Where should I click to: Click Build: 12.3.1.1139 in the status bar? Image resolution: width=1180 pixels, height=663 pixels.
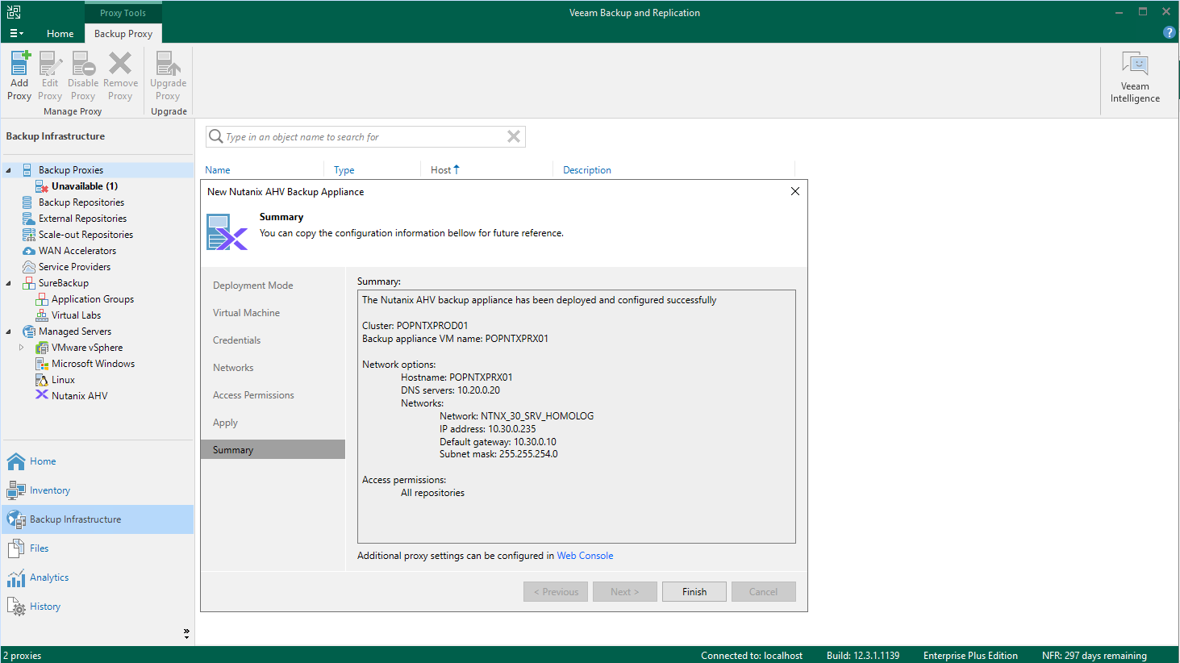(x=863, y=656)
